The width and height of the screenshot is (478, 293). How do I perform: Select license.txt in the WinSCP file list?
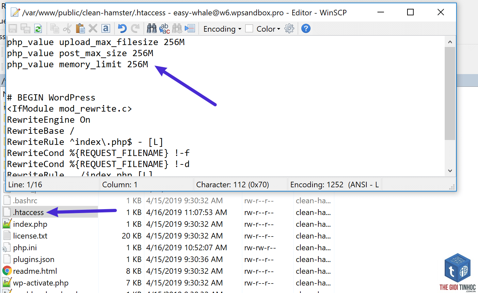pyautogui.click(x=30, y=236)
